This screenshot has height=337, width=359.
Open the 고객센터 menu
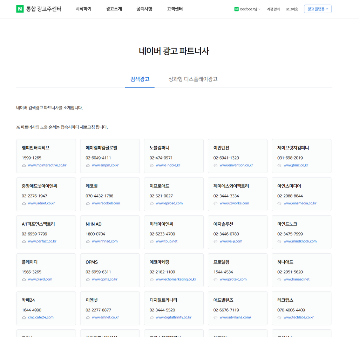point(175,9)
